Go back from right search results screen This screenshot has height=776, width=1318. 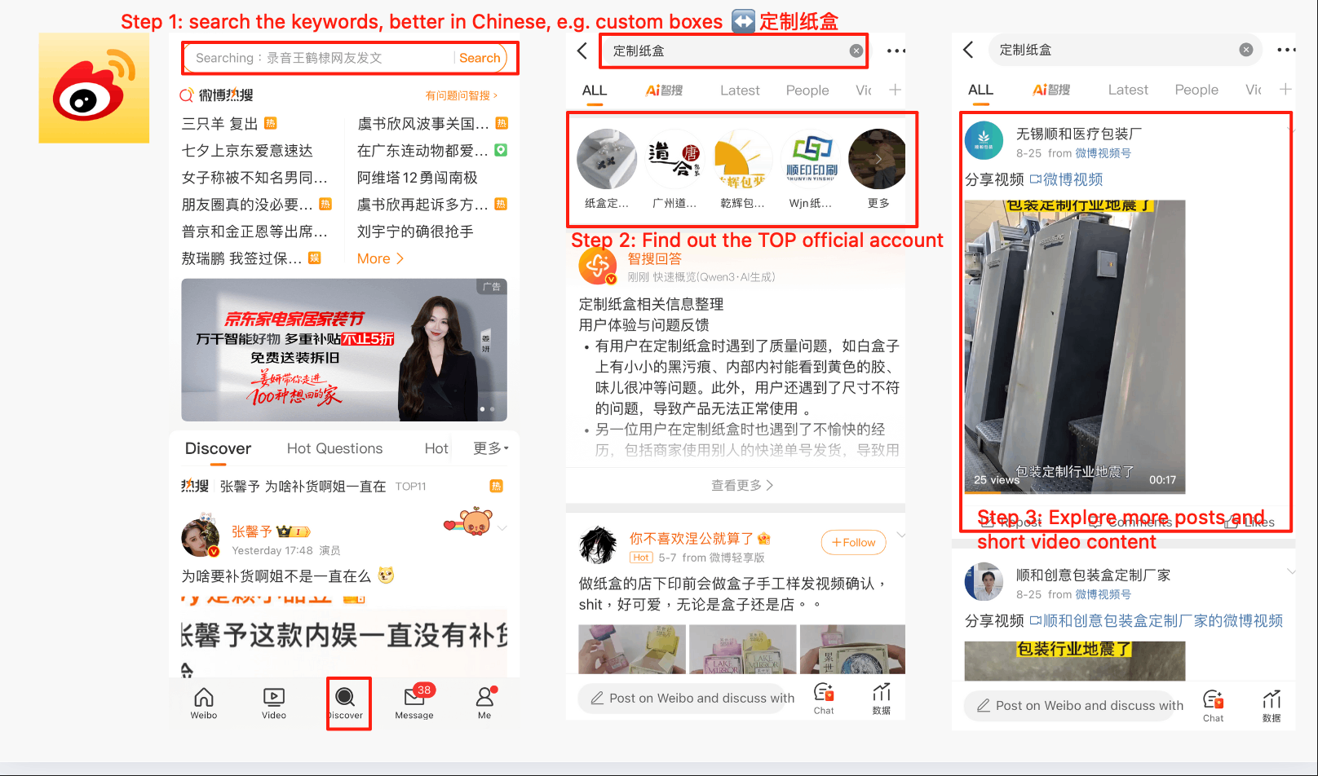click(968, 50)
